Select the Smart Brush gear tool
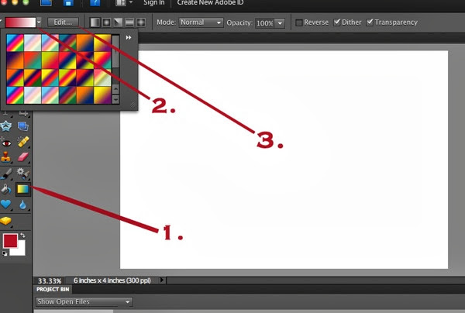Image resolution: width=465 pixels, height=313 pixels. [x=22, y=174]
